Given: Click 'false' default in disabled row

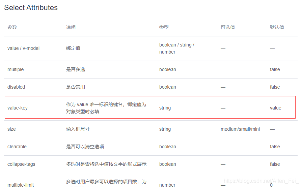Looking at the screenshot, I should (275, 87).
